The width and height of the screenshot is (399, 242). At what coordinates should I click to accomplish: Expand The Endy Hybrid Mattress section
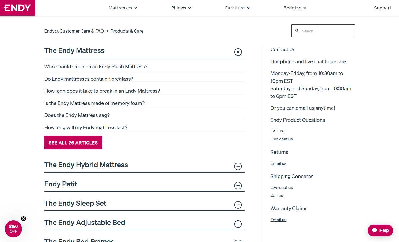(238, 166)
